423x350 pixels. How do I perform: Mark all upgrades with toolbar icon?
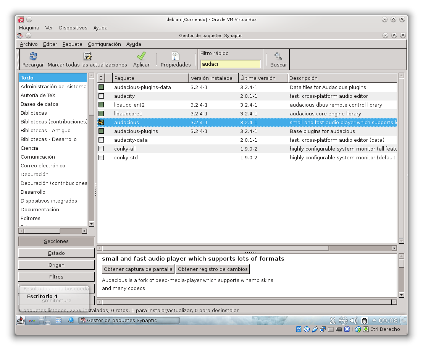coord(87,56)
